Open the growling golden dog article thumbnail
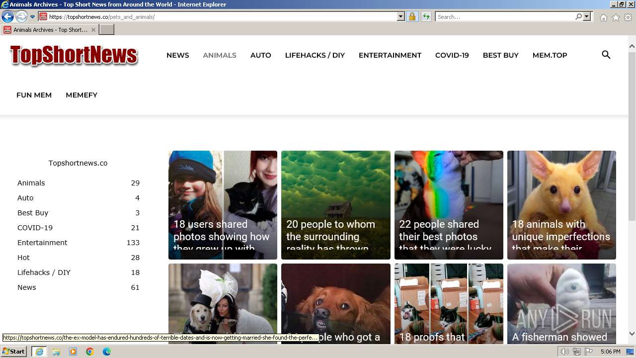The height and width of the screenshot is (358, 636). (x=336, y=303)
